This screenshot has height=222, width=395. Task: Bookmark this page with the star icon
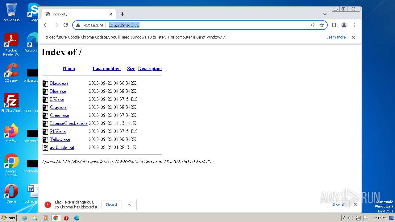[x=322, y=25]
